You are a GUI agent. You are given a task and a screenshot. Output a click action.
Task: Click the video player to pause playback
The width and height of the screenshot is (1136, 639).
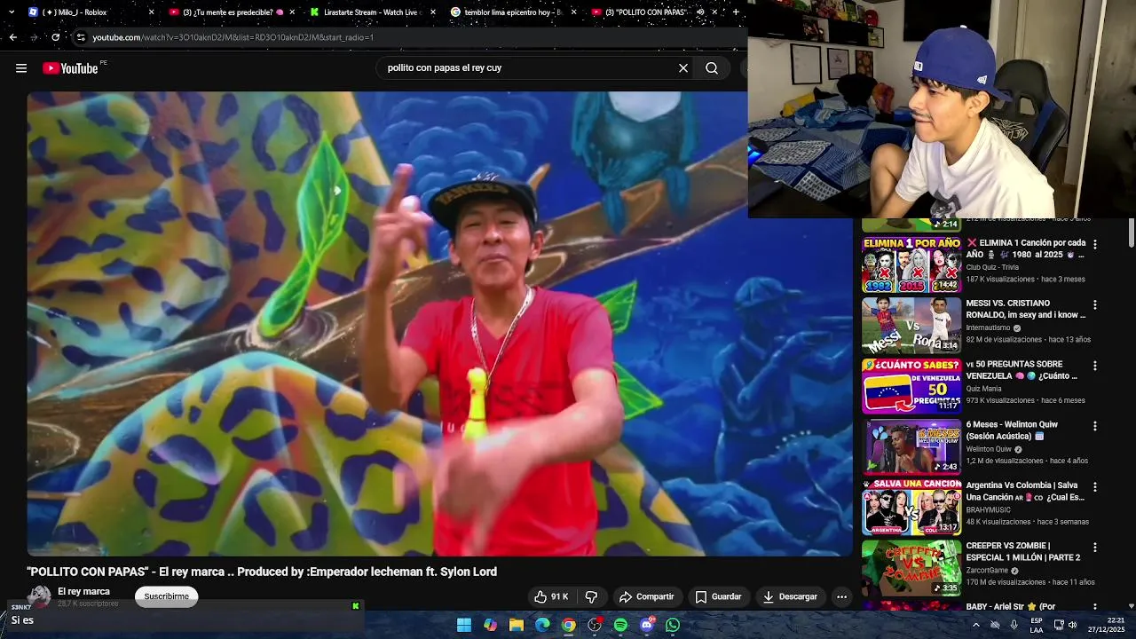click(x=439, y=324)
